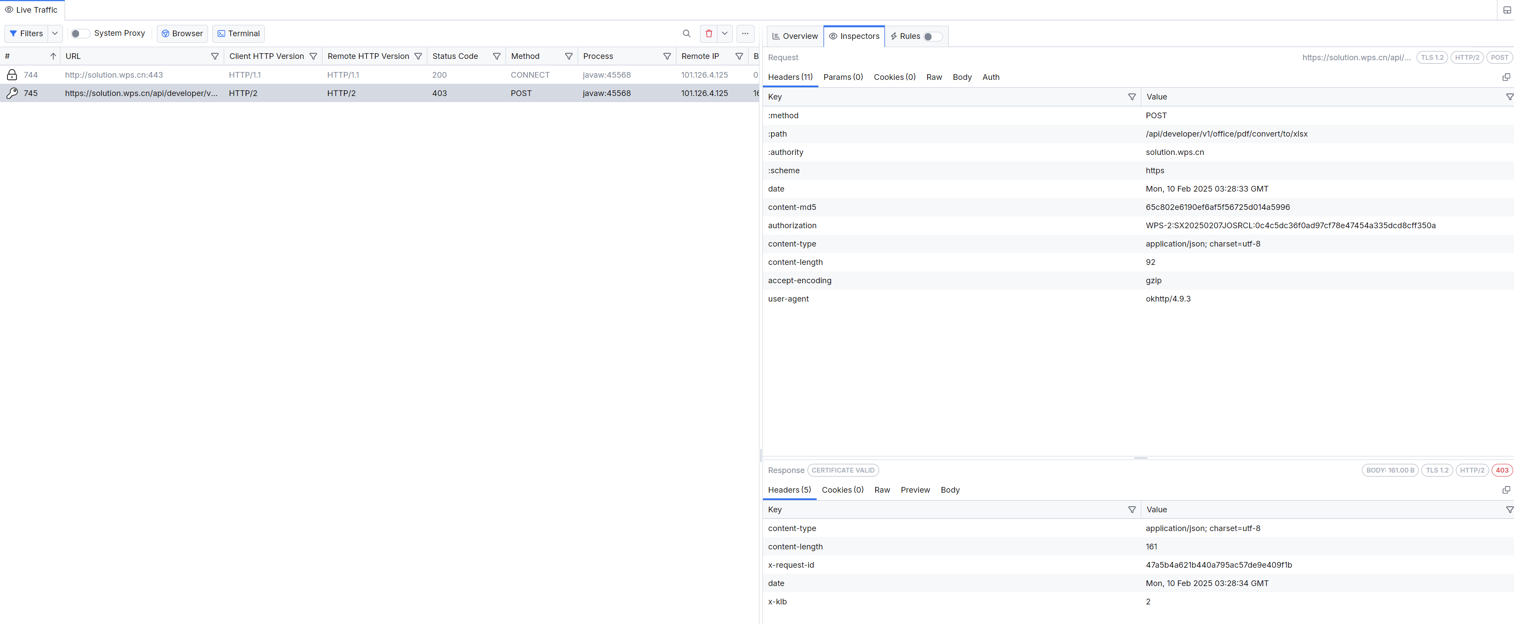Show request Cookies (0) tab

(x=894, y=77)
